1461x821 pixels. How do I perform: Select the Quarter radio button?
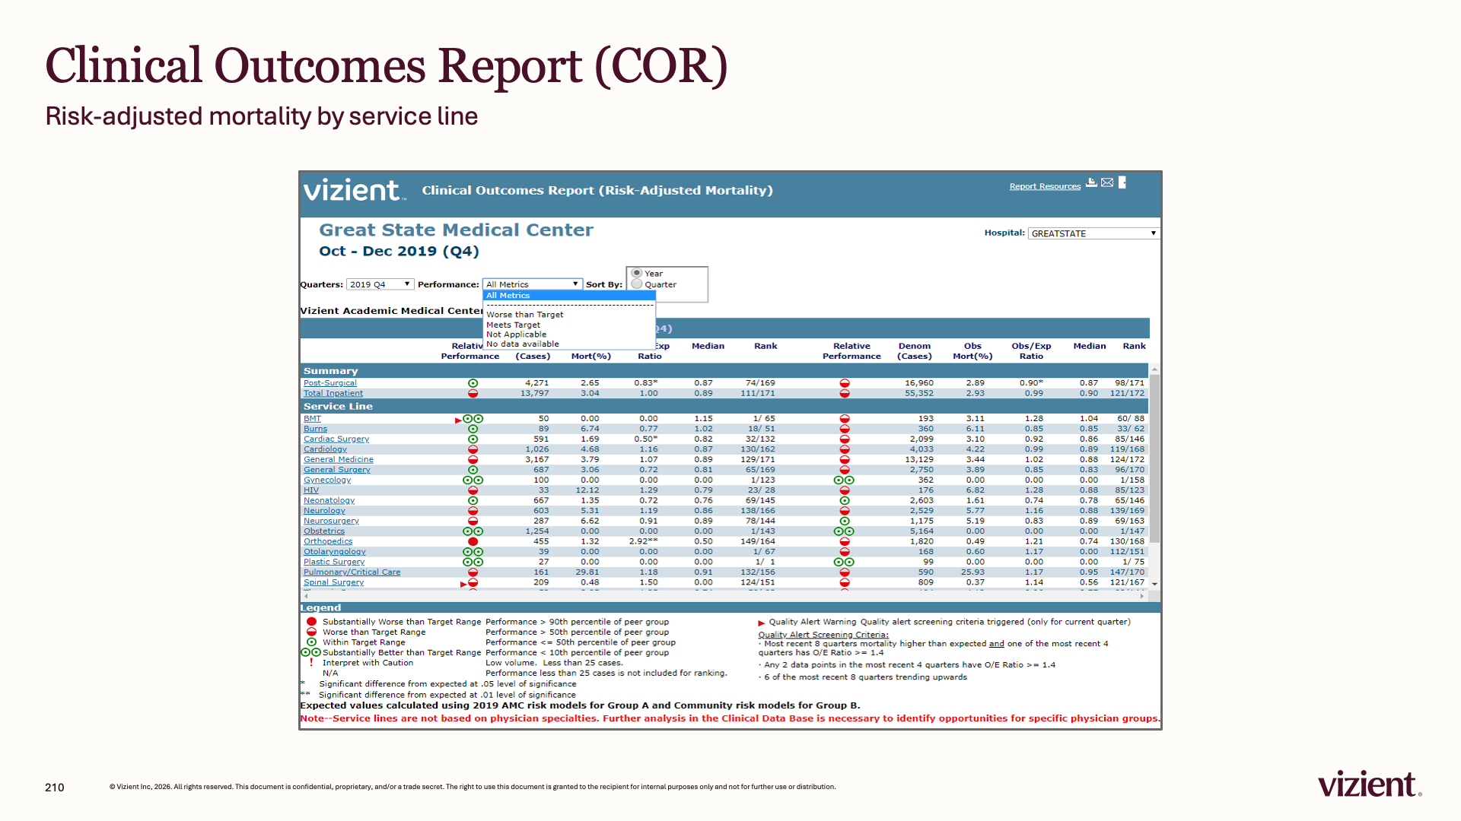[x=637, y=284]
